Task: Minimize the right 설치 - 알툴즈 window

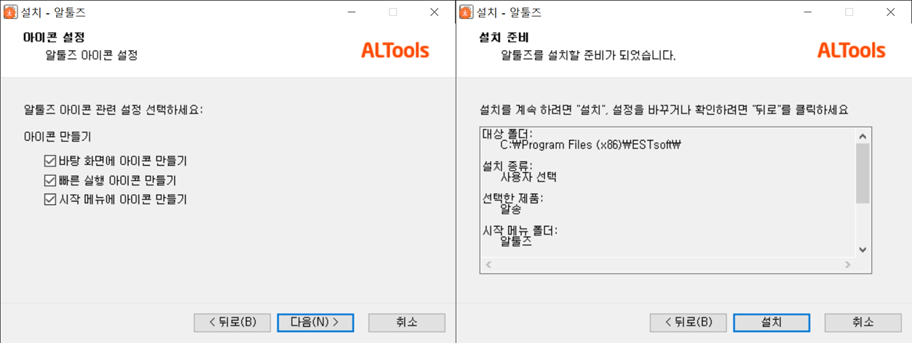Action: (807, 12)
